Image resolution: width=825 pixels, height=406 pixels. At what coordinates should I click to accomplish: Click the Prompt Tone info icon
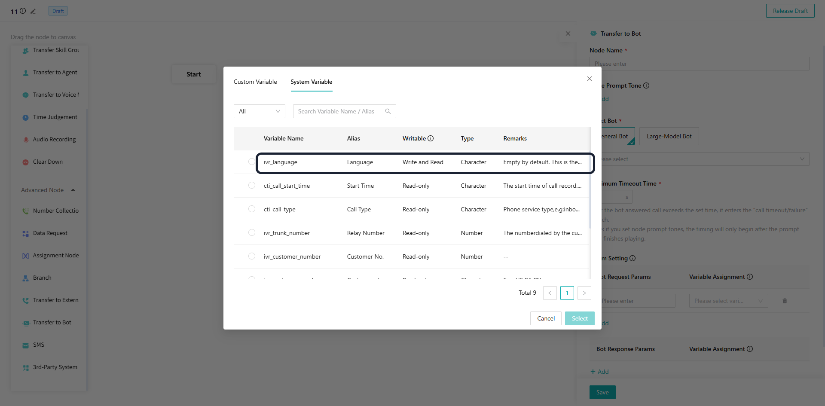[646, 85]
